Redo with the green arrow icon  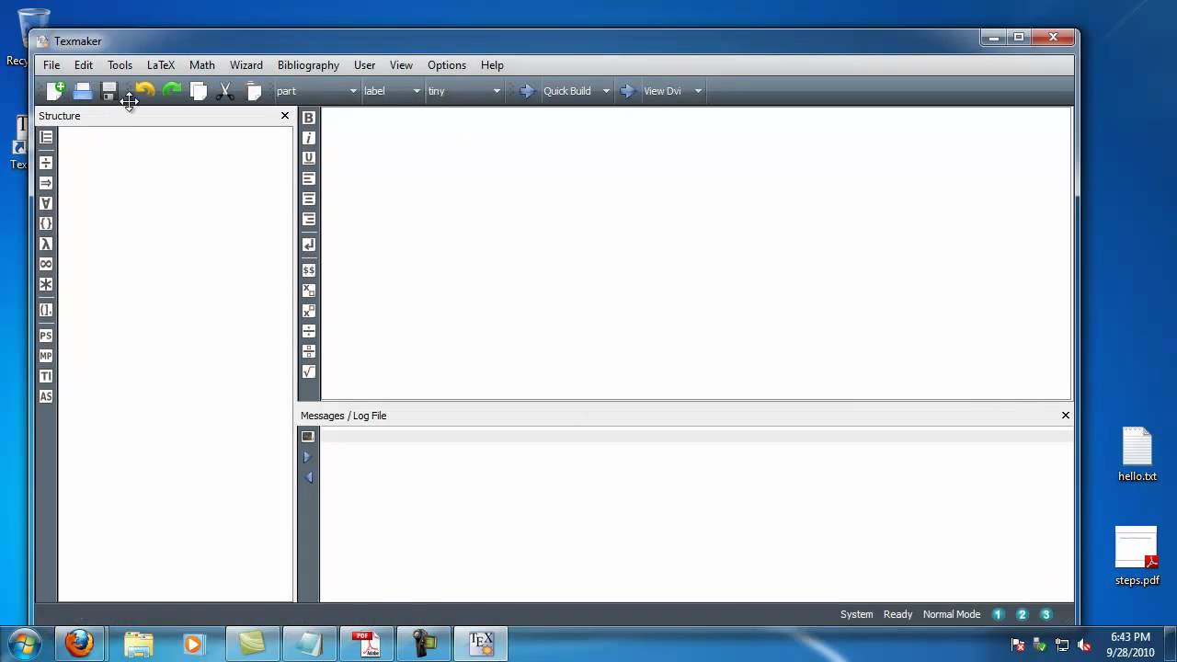pos(172,90)
